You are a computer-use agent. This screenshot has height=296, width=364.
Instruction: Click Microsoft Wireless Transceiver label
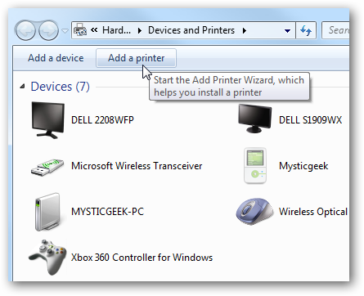coord(137,166)
